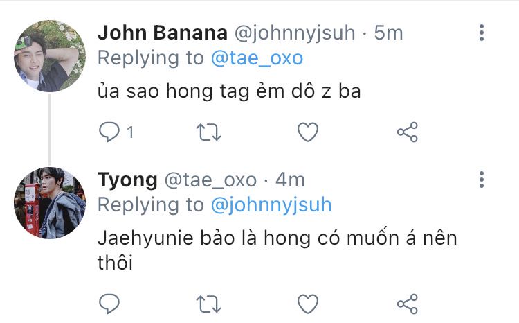The height and width of the screenshot is (323, 519).
Task: Reply to Tyong's tweet
Action: point(110,304)
